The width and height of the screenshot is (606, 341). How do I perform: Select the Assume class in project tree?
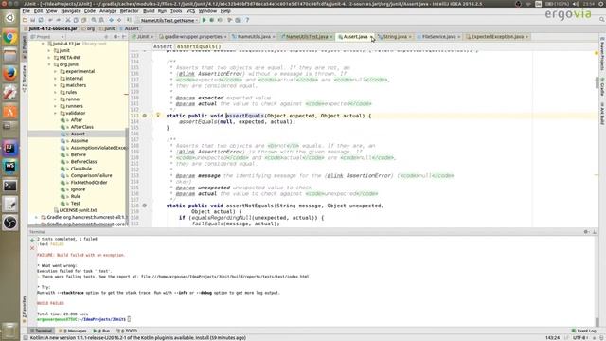[x=80, y=141]
